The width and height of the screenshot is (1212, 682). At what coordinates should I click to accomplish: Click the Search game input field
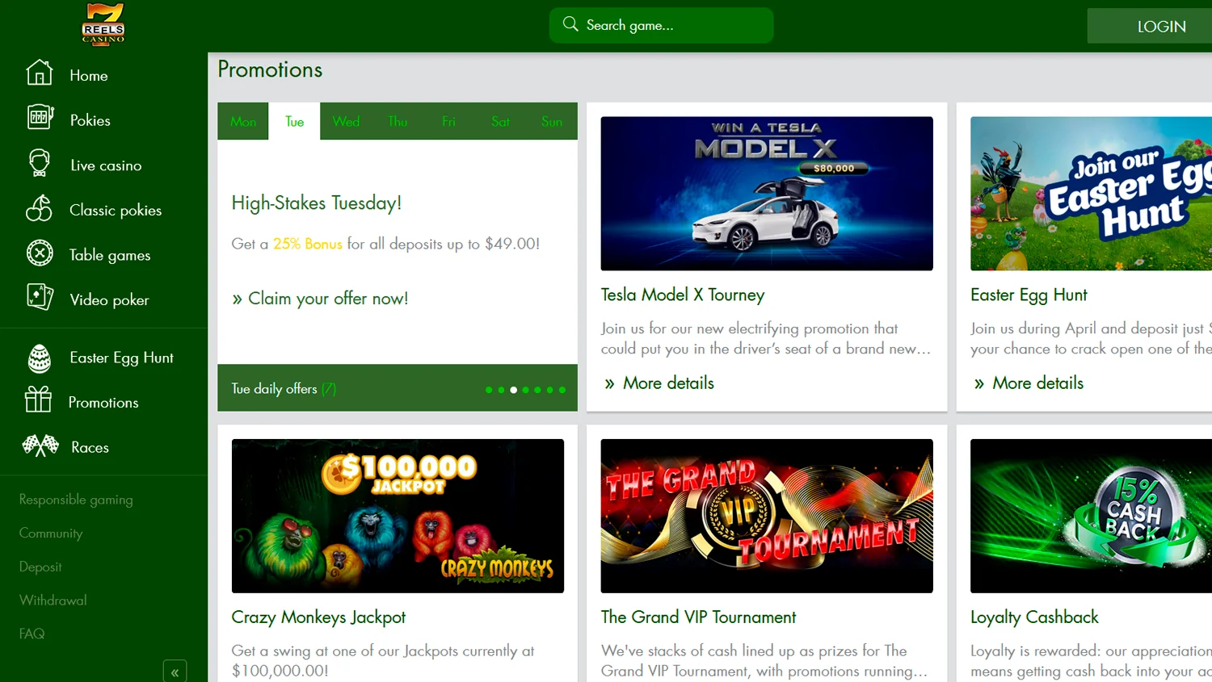(661, 25)
